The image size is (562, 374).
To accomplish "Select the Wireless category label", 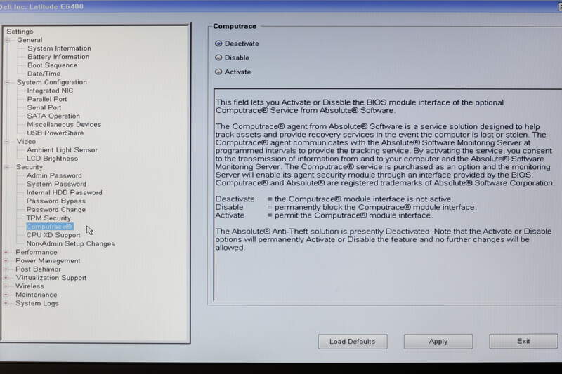I will 30,286.
